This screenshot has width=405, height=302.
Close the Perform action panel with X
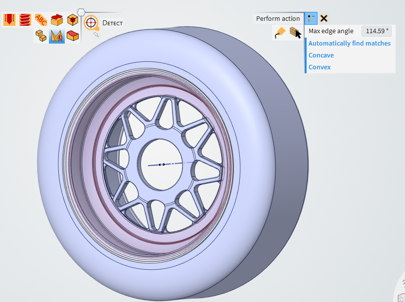(x=324, y=18)
